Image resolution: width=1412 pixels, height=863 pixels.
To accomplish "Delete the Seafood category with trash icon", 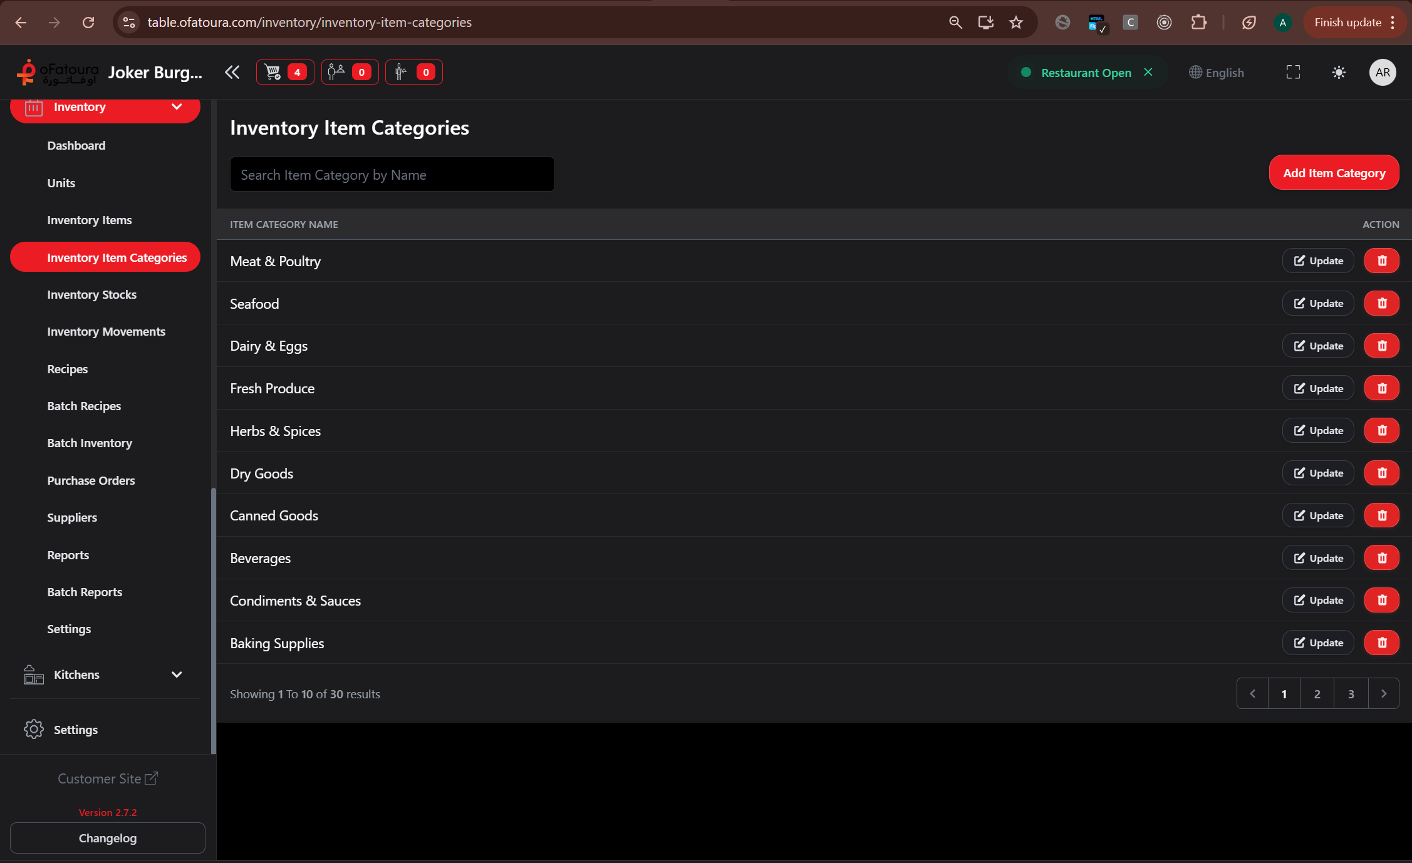I will pos(1382,303).
